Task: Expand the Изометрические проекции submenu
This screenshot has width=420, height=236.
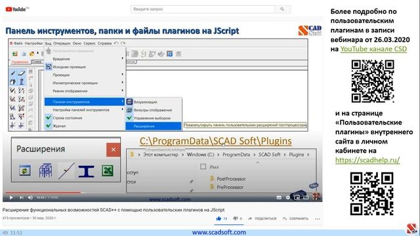Action: coord(85,83)
